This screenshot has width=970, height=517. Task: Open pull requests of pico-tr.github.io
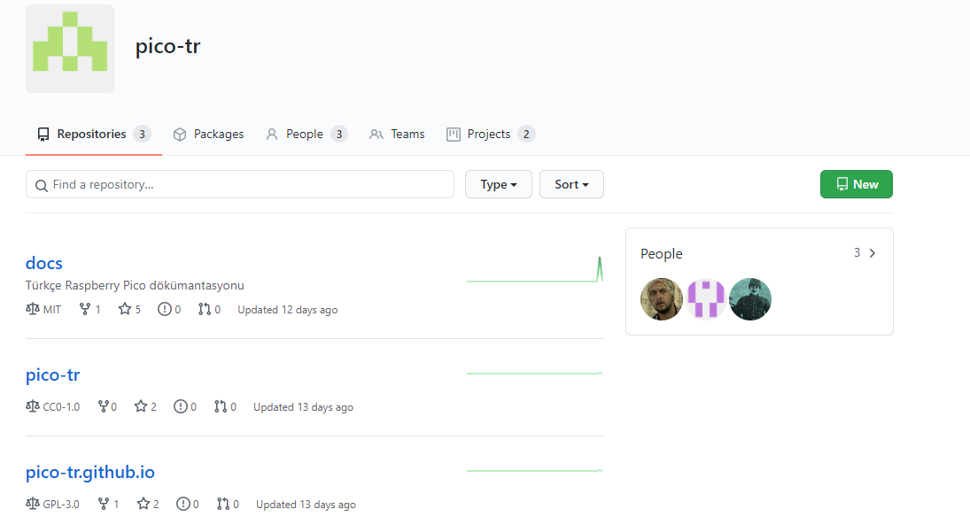click(x=228, y=504)
